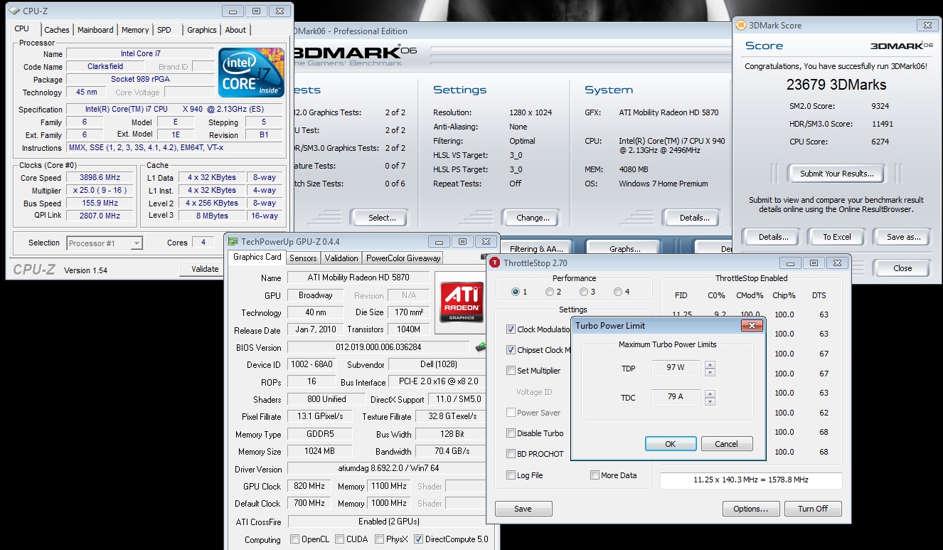The image size is (943, 550).
Task: Click the GPU-Z title bar icon
Action: point(233,241)
